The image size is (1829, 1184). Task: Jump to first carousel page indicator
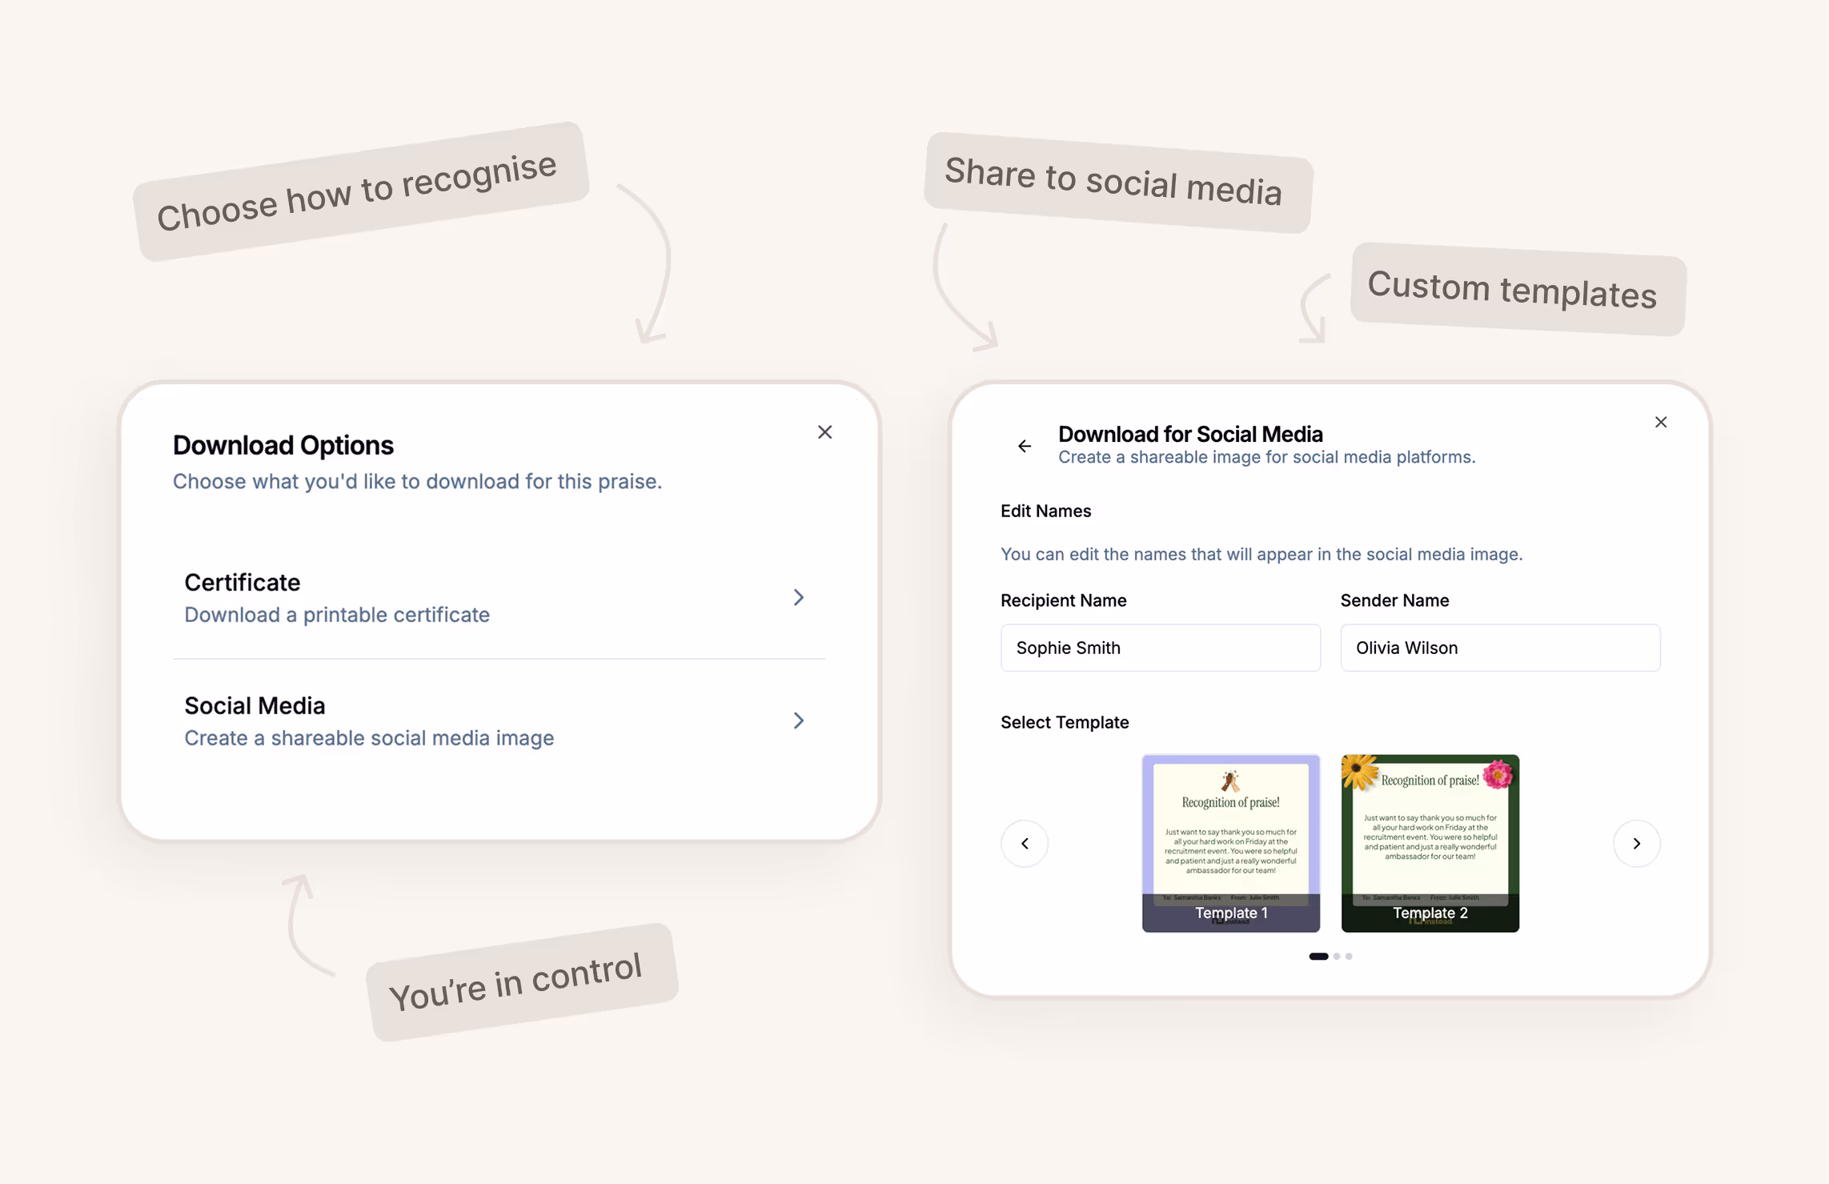click(x=1318, y=956)
